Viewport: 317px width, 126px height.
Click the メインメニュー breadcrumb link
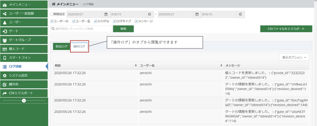click(68, 4)
